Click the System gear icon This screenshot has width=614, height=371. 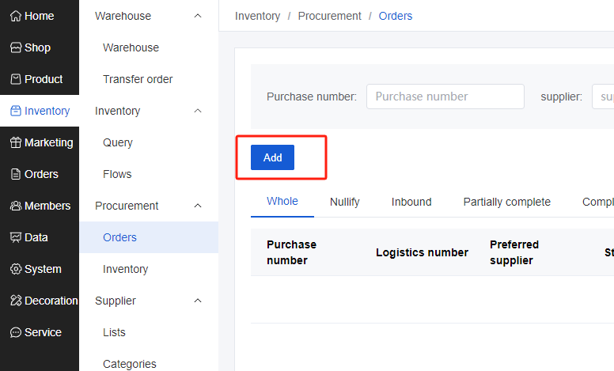(x=16, y=269)
